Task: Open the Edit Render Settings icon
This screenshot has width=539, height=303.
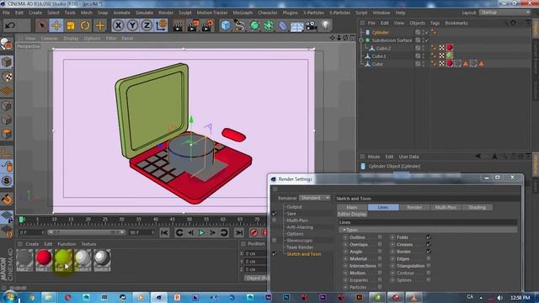Action: pos(208,26)
